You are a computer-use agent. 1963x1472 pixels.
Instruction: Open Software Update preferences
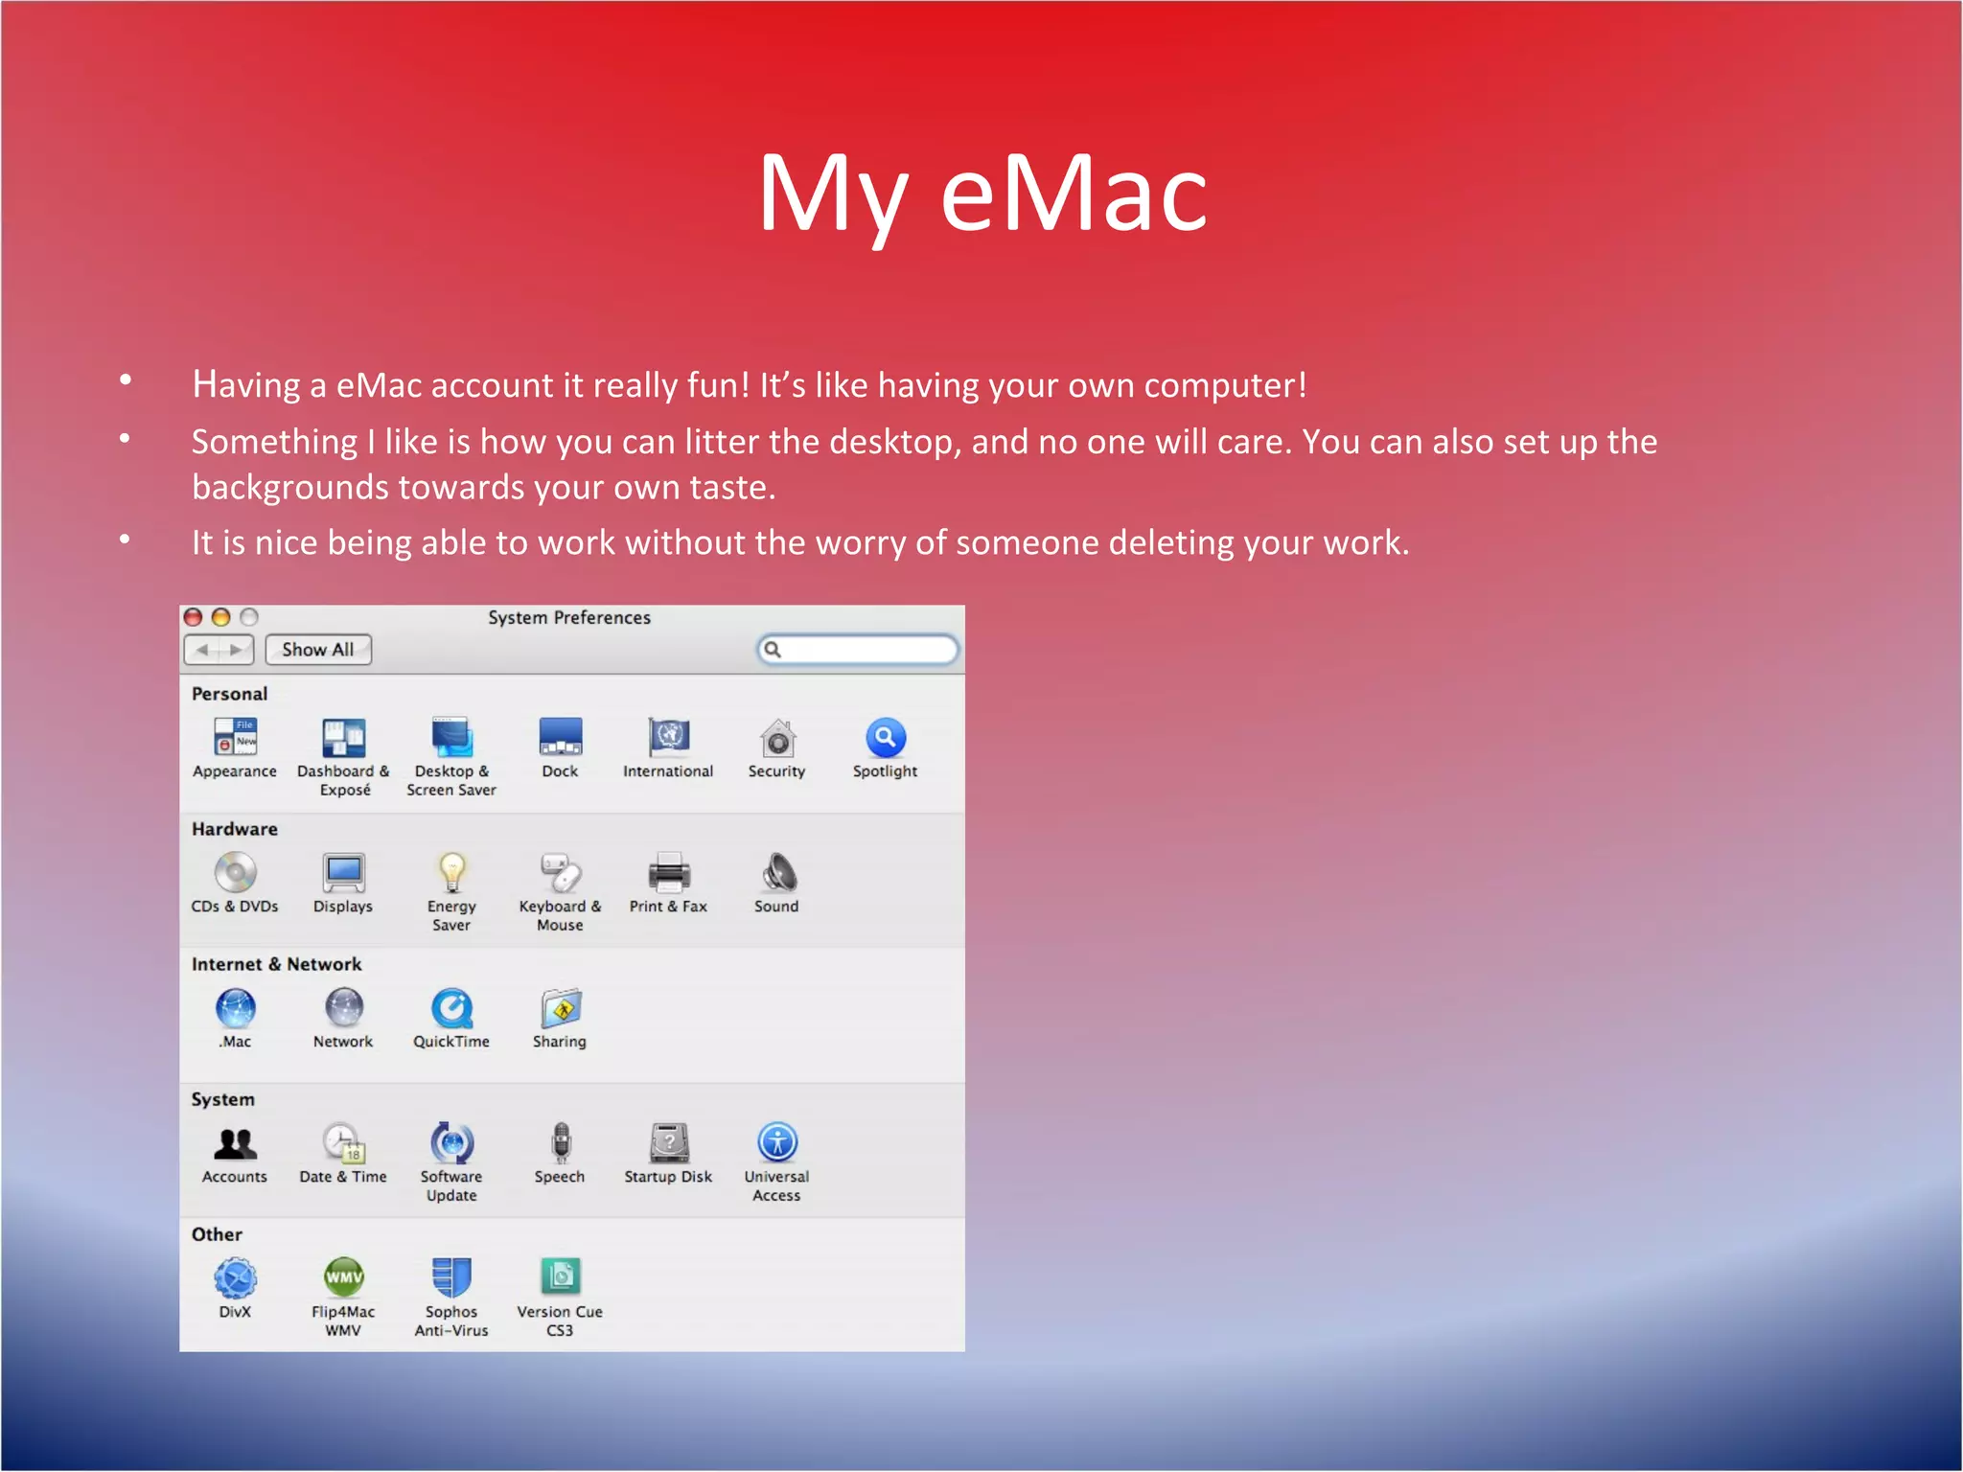click(x=451, y=1143)
